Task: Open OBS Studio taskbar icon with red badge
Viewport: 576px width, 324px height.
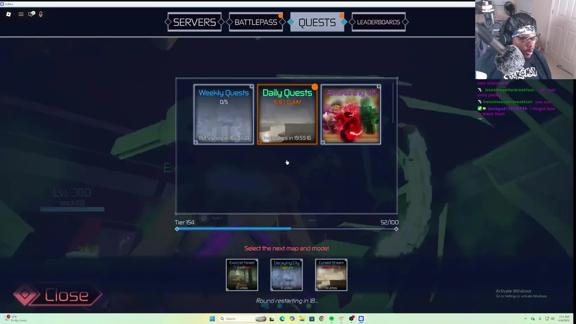Action: [x=351, y=319]
